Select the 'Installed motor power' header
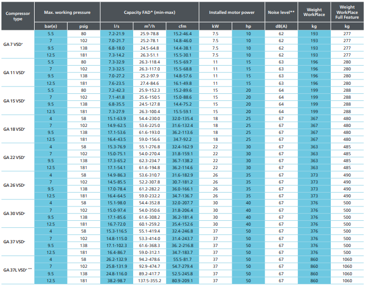Screen dimensions: 367x287 (232, 12)
